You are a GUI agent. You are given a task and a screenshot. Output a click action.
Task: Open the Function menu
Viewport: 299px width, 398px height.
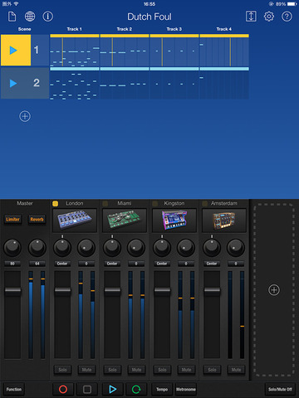(x=14, y=390)
